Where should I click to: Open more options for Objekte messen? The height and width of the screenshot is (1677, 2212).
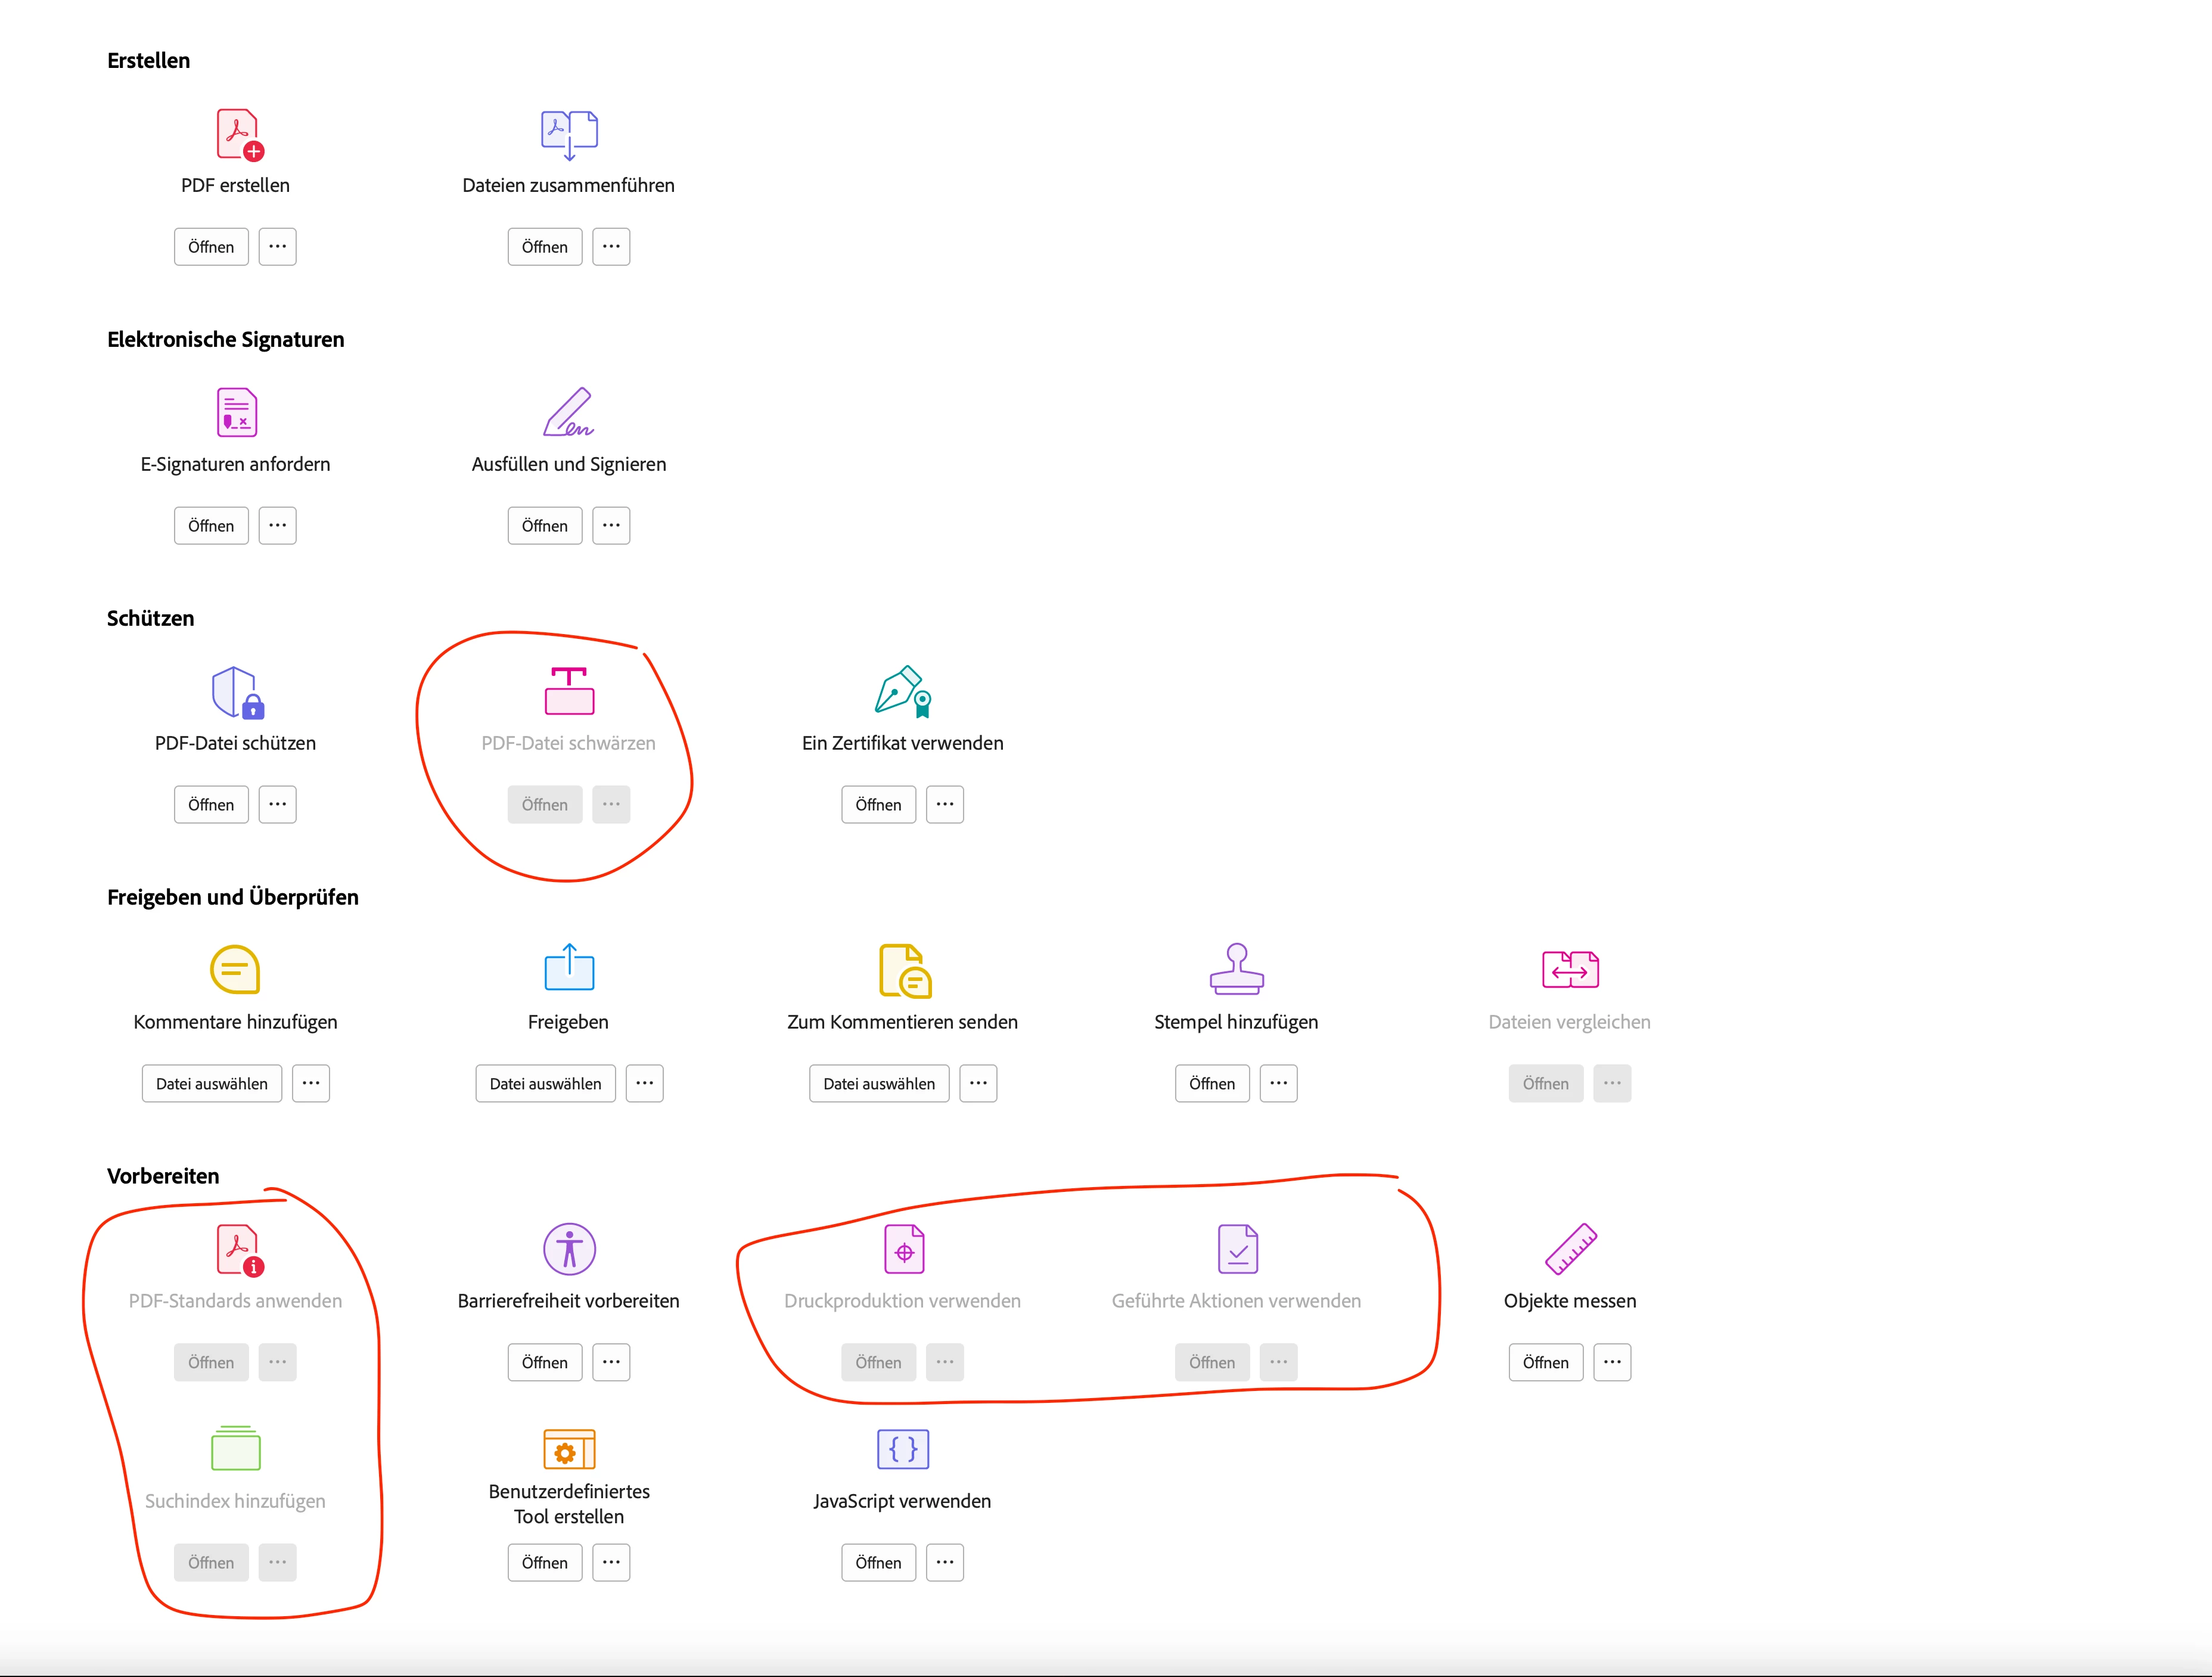click(x=1612, y=1362)
